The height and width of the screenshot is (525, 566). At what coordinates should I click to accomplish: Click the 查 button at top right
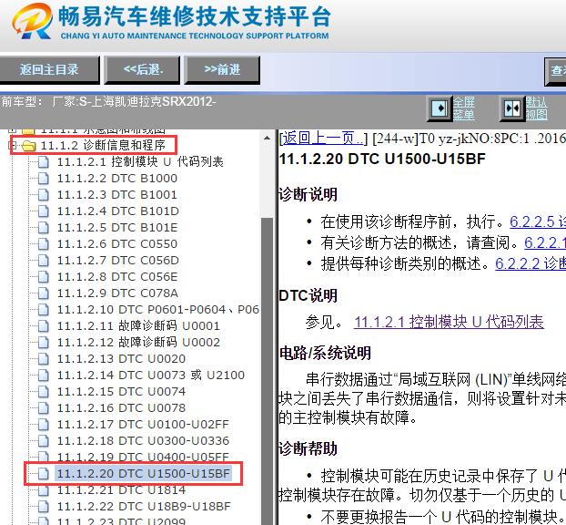point(555,71)
